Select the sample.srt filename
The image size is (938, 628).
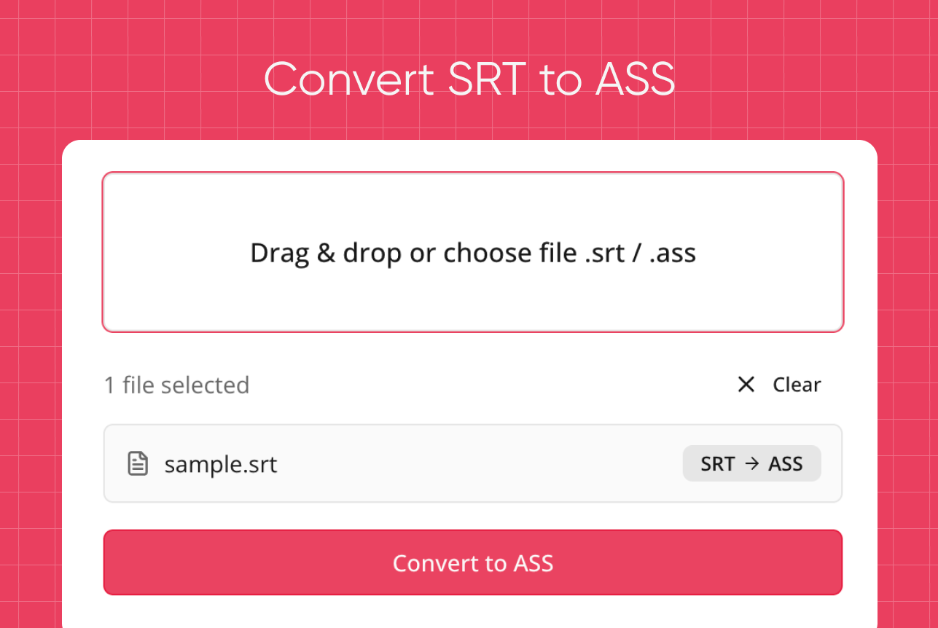221,464
